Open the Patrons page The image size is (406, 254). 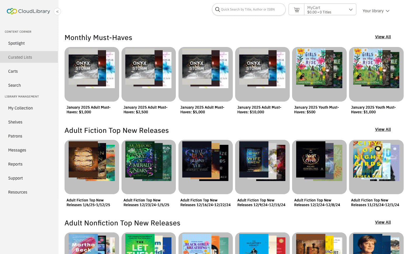click(x=15, y=136)
